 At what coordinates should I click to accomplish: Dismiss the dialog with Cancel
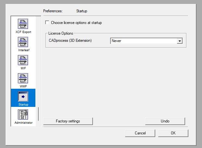click(140, 133)
